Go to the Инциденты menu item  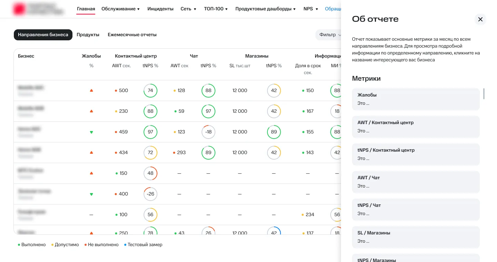pos(160,9)
